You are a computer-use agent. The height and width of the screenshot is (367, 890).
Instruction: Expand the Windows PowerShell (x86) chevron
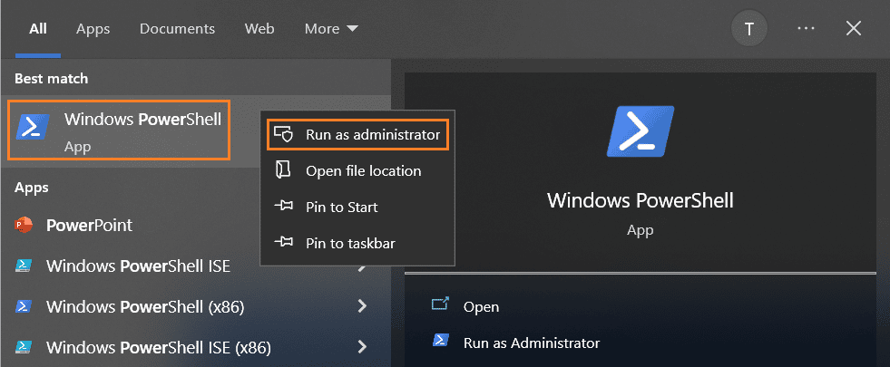[362, 306]
